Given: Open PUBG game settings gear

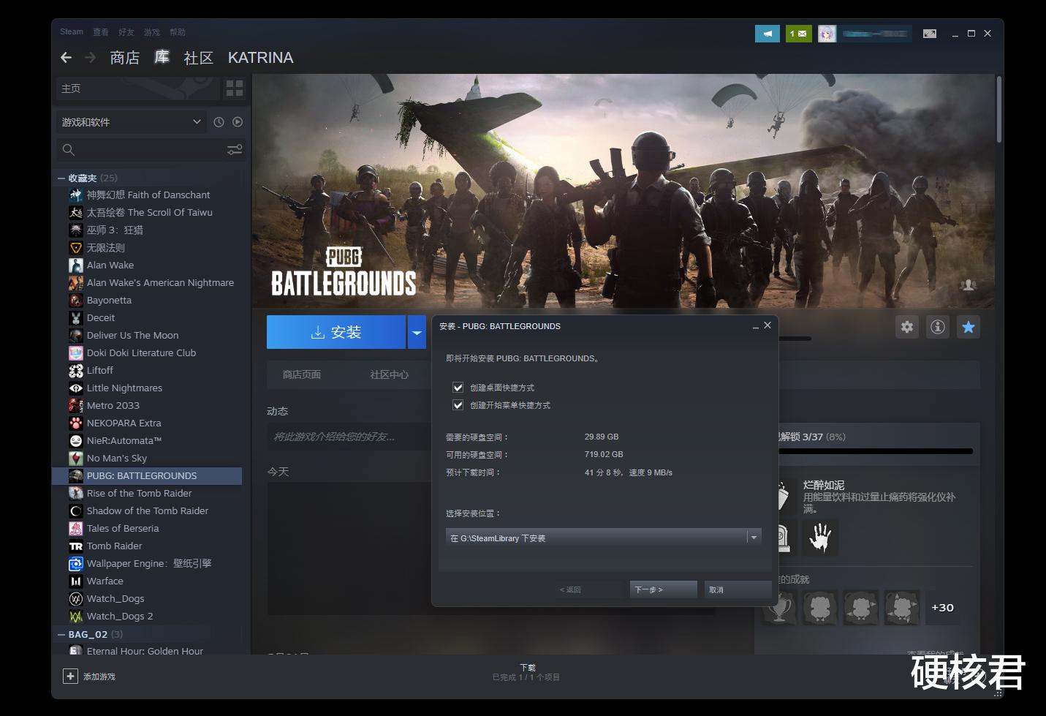Looking at the screenshot, I should coord(907,327).
